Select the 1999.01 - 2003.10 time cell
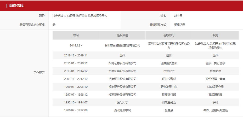 pyautogui.click(x=76, y=87)
